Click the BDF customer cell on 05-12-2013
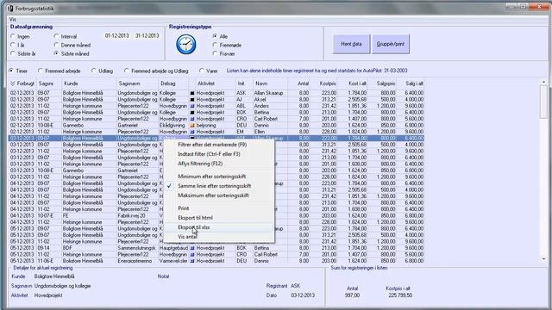Screen dimensions: 552x310 coord(67,248)
